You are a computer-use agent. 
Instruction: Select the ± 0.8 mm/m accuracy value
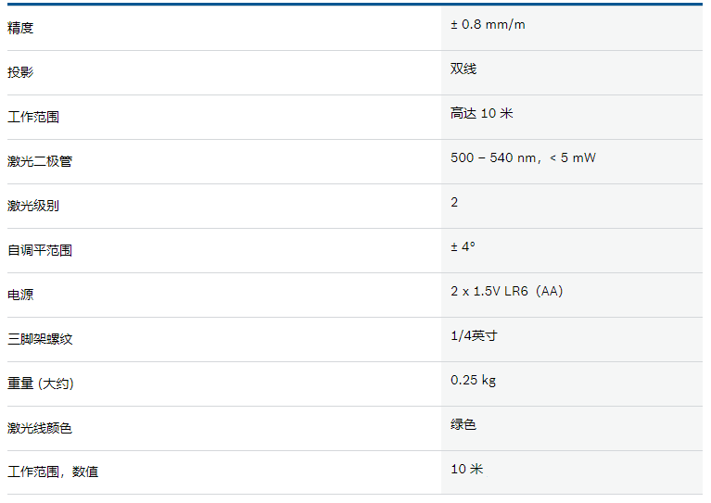[x=488, y=24]
